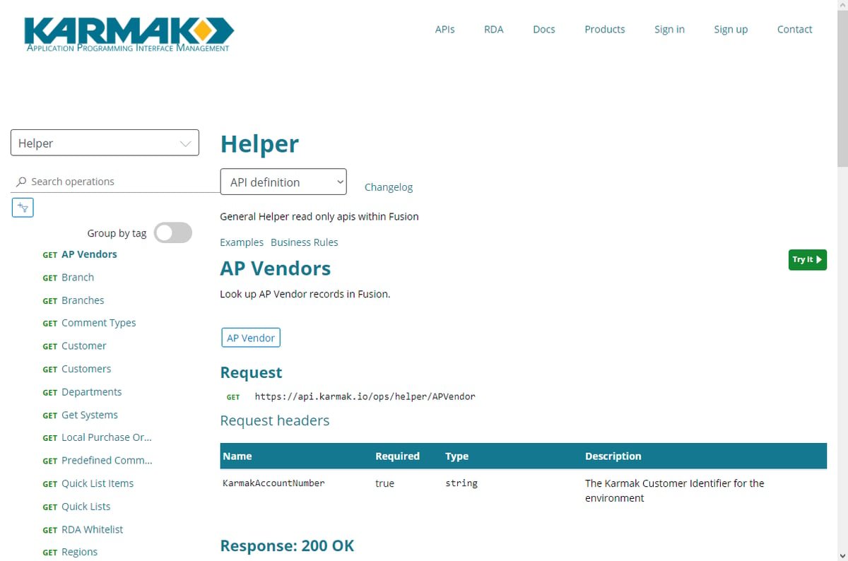Image resolution: width=848 pixels, height=561 pixels.
Task: Click the Required column header
Action: click(397, 456)
